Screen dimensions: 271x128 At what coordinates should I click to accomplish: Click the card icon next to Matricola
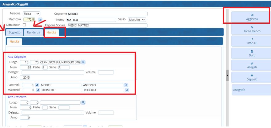click(40, 20)
